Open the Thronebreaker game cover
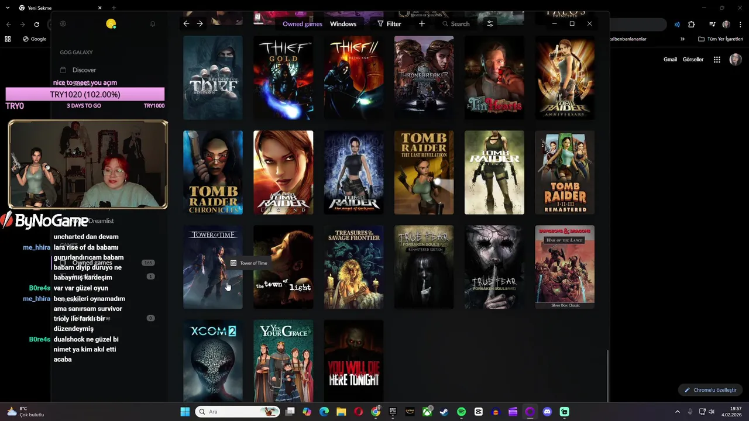This screenshot has height=421, width=749. click(x=424, y=78)
